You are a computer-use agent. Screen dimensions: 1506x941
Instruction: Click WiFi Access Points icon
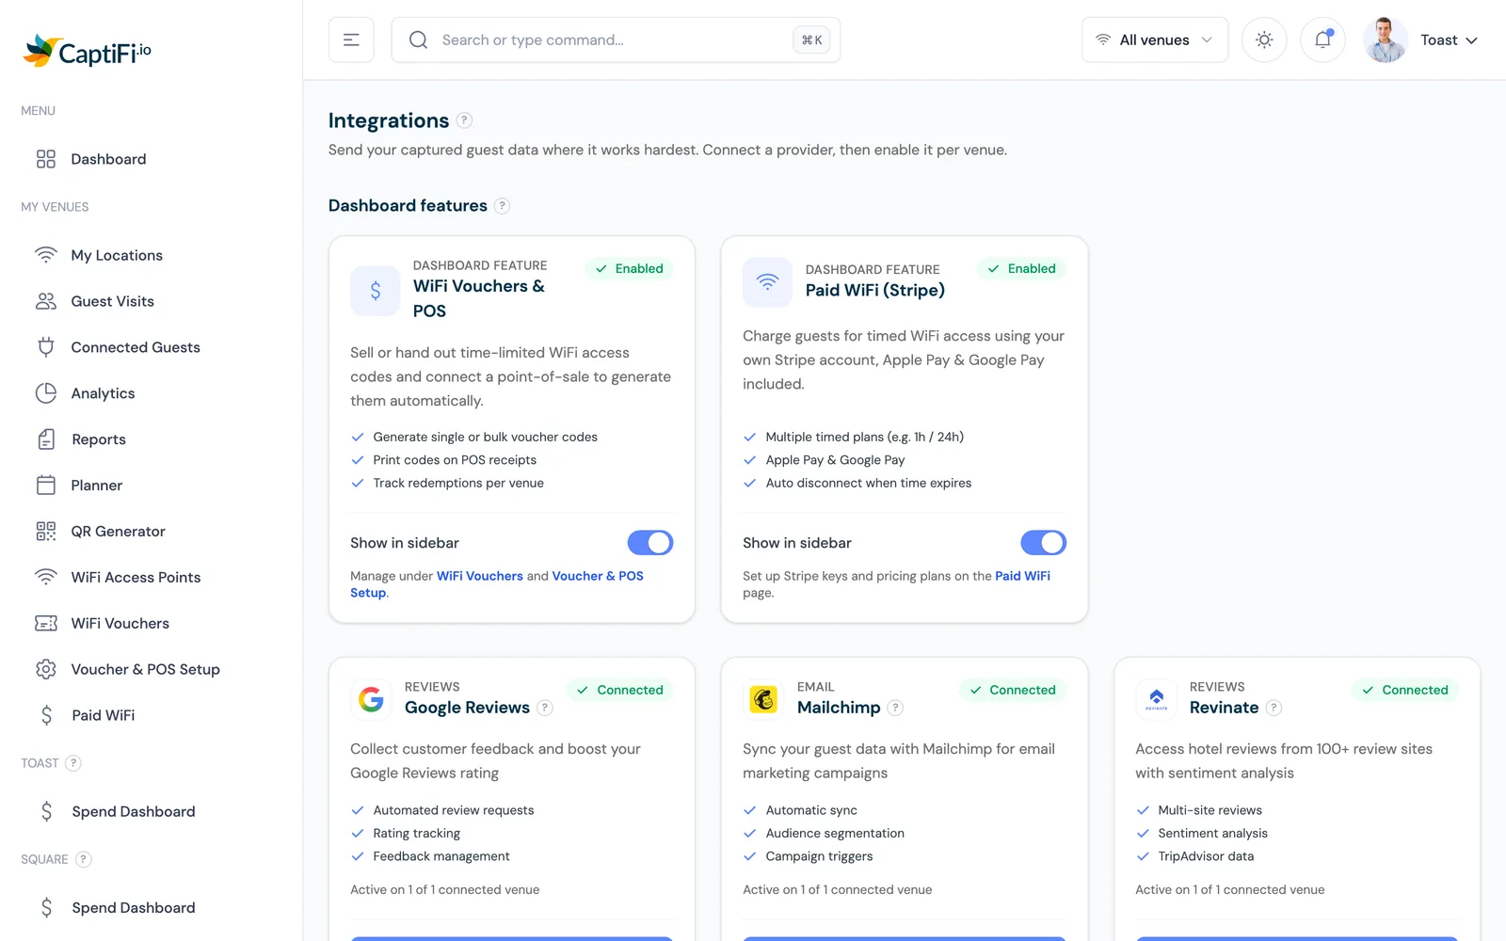point(46,577)
